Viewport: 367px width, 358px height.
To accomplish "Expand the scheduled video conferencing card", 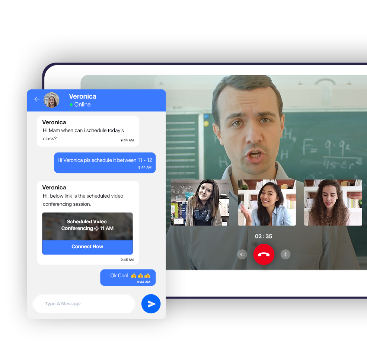I will pyautogui.click(x=87, y=225).
